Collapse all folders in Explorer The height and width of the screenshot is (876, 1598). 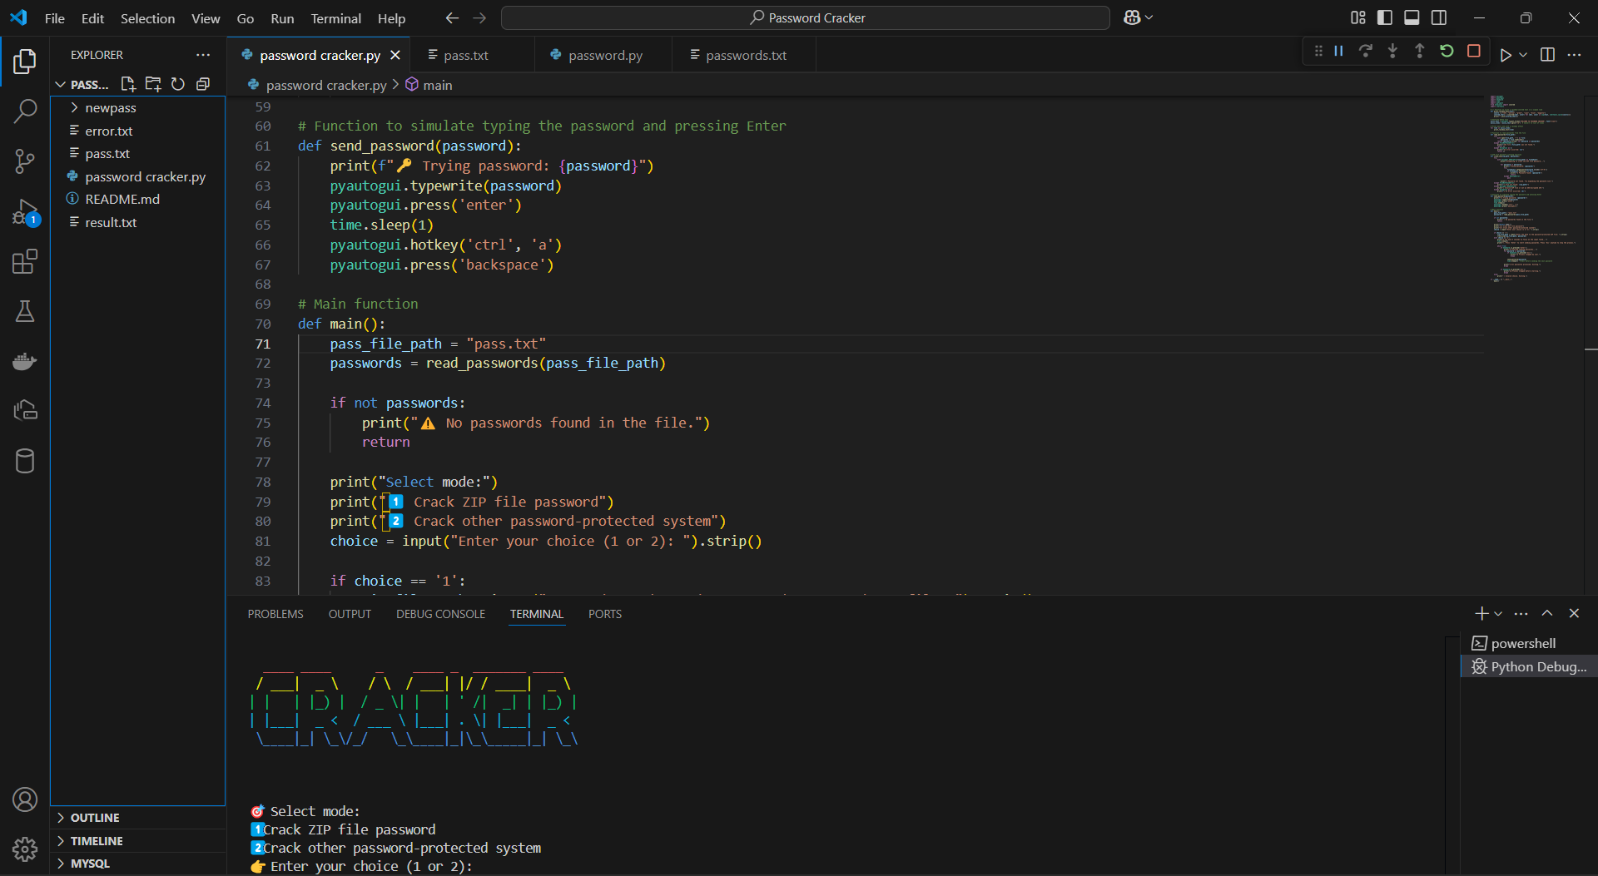(203, 84)
